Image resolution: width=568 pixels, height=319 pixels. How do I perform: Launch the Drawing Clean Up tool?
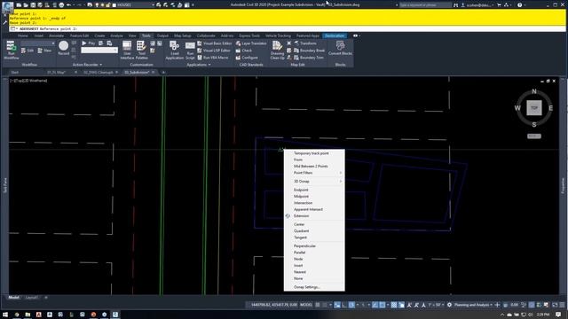[x=277, y=50]
